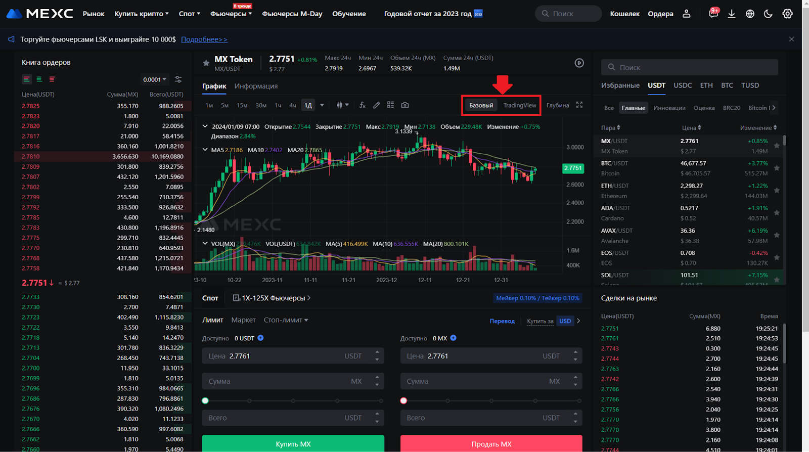Select the USDC market tab
Viewport: 809px width, 452px height.
683,85
